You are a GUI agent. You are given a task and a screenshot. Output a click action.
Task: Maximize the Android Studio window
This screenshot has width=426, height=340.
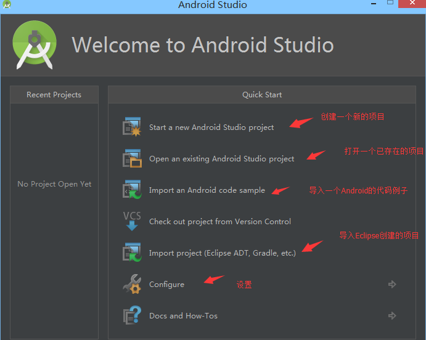(x=390, y=2)
